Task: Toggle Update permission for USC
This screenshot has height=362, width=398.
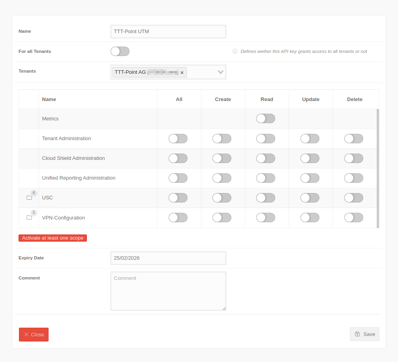Action: pyautogui.click(x=310, y=198)
